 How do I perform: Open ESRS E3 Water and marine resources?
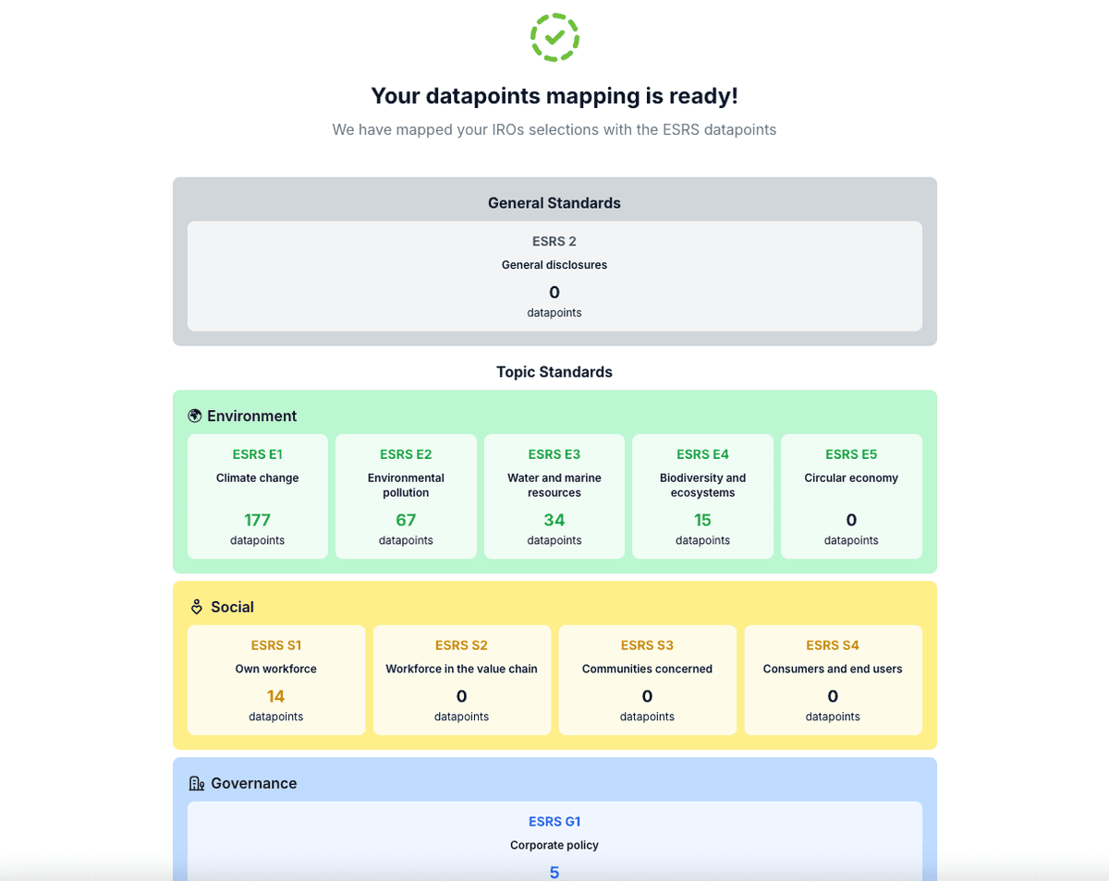(x=554, y=497)
